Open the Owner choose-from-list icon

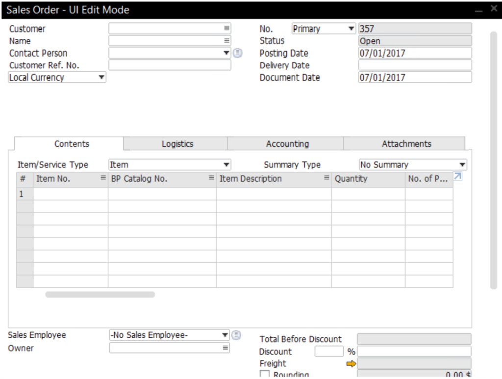click(226, 348)
